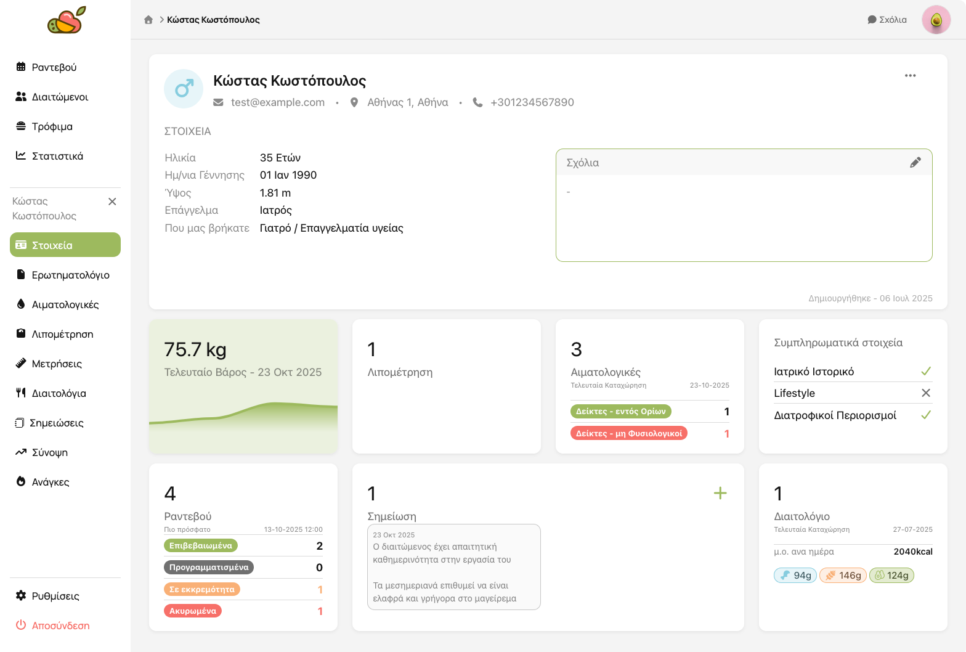Open the three-dot options menu
The image size is (966, 652).
point(910,76)
